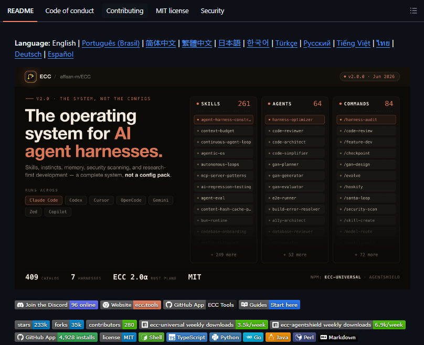Click build-error-resolver agent row
This screenshot has width=424, height=345.
coord(295,209)
